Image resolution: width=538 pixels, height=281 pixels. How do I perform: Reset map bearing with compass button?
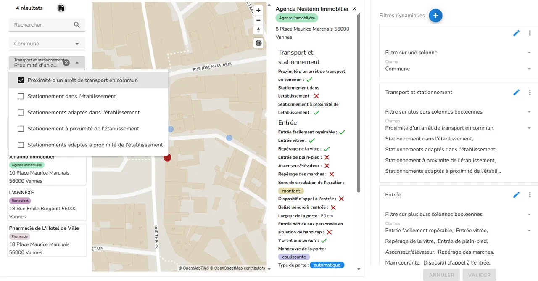pyautogui.click(x=258, y=30)
